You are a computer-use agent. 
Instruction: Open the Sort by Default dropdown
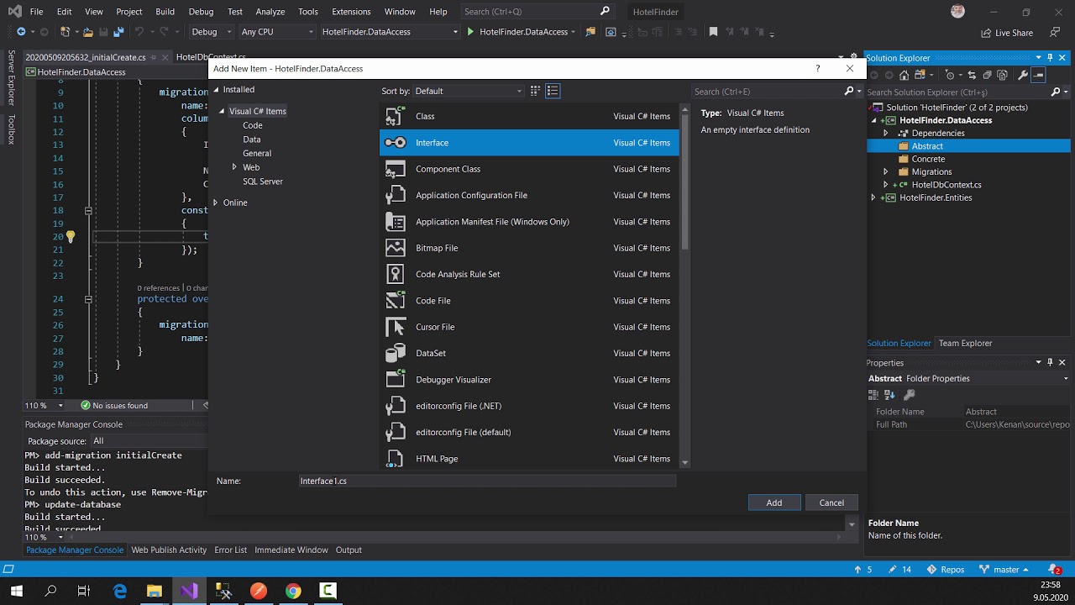(469, 91)
